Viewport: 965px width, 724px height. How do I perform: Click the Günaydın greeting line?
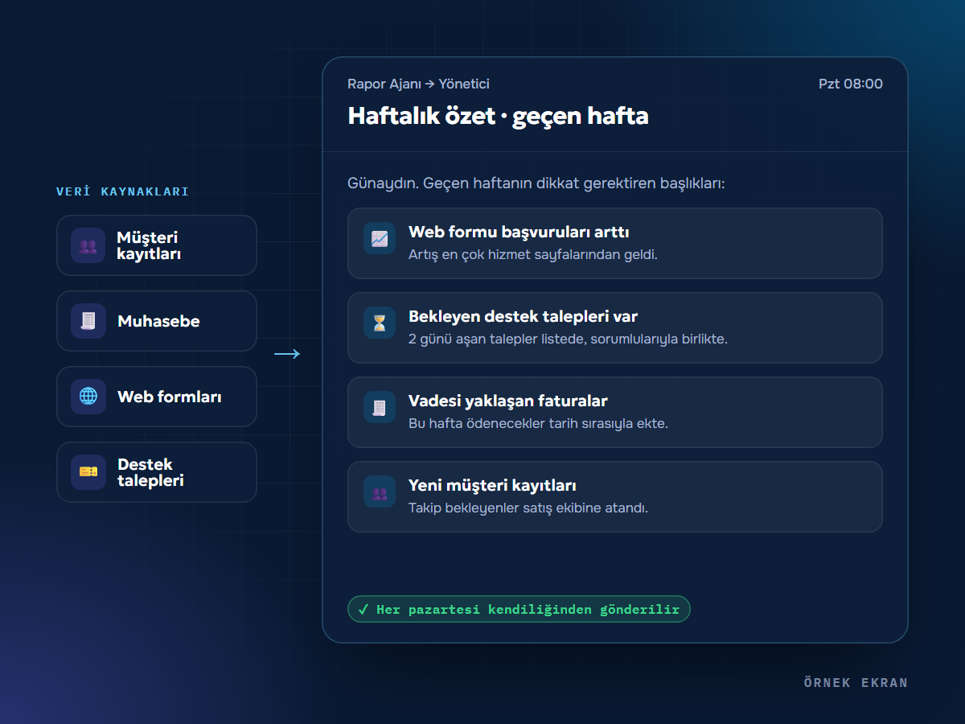[x=536, y=183]
